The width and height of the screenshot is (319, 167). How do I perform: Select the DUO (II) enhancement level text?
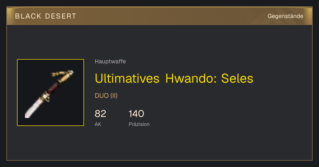pos(106,96)
